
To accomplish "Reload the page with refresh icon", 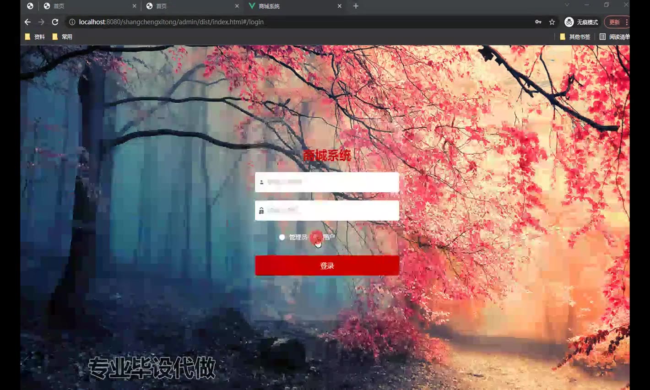I will click(x=55, y=22).
